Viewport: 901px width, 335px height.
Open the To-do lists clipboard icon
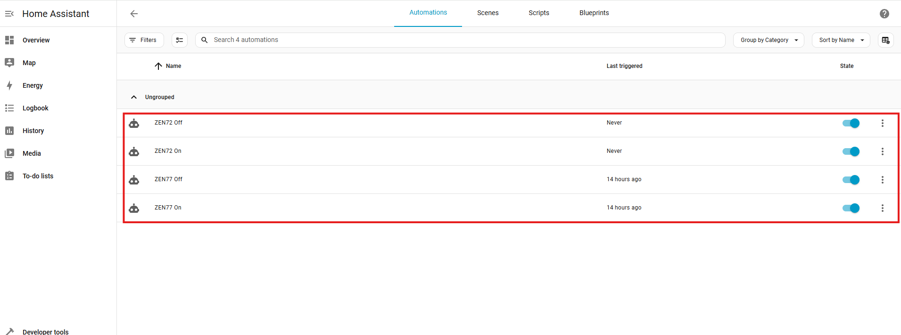click(9, 176)
